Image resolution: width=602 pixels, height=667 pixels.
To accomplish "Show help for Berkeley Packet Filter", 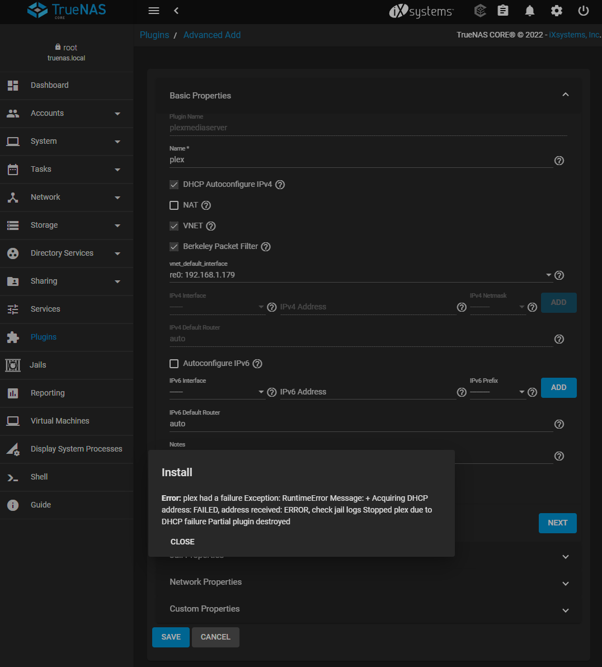I will pyautogui.click(x=266, y=247).
